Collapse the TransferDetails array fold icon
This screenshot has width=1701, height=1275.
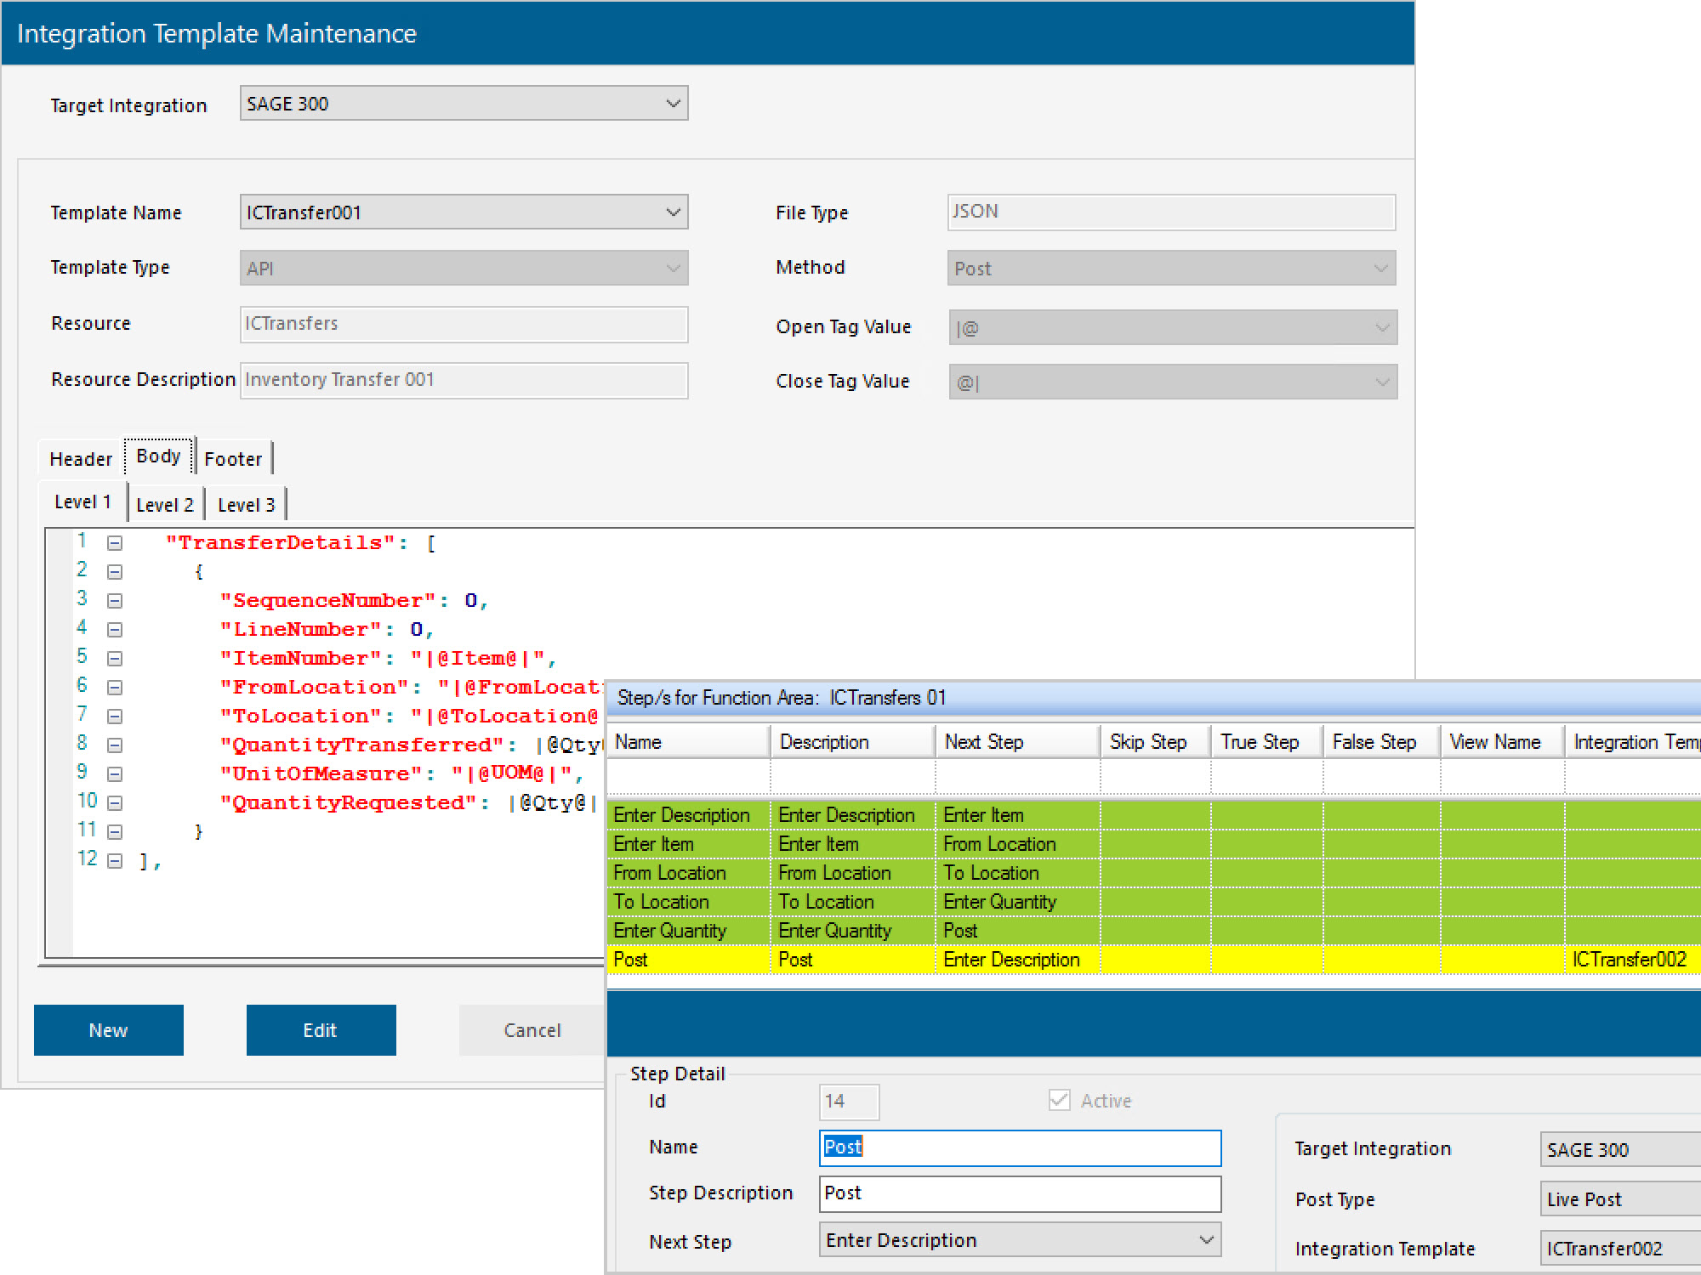coord(115,542)
